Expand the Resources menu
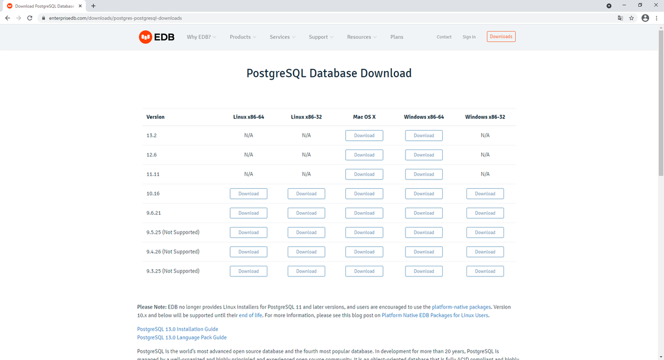The height and width of the screenshot is (360, 664). pyautogui.click(x=362, y=37)
